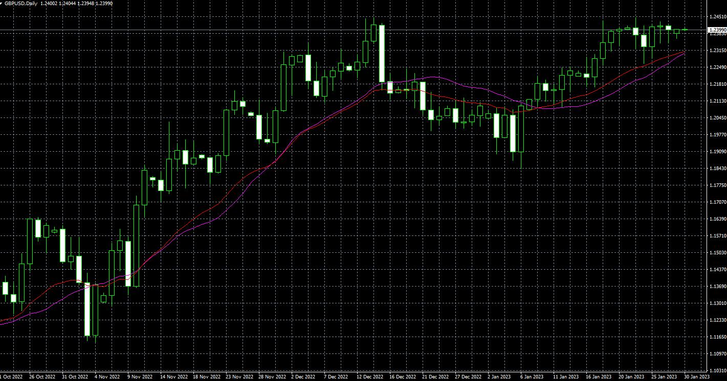Click the 1.15030 price scale label

pos(717,253)
